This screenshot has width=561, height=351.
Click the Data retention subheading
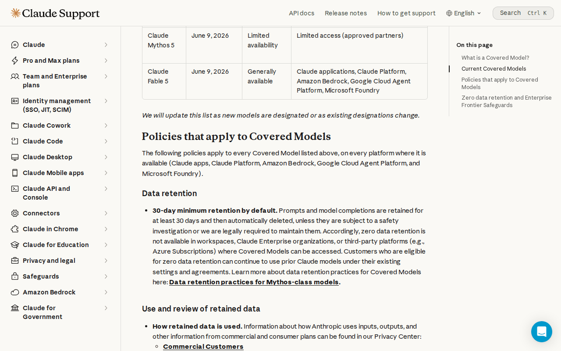click(x=169, y=193)
